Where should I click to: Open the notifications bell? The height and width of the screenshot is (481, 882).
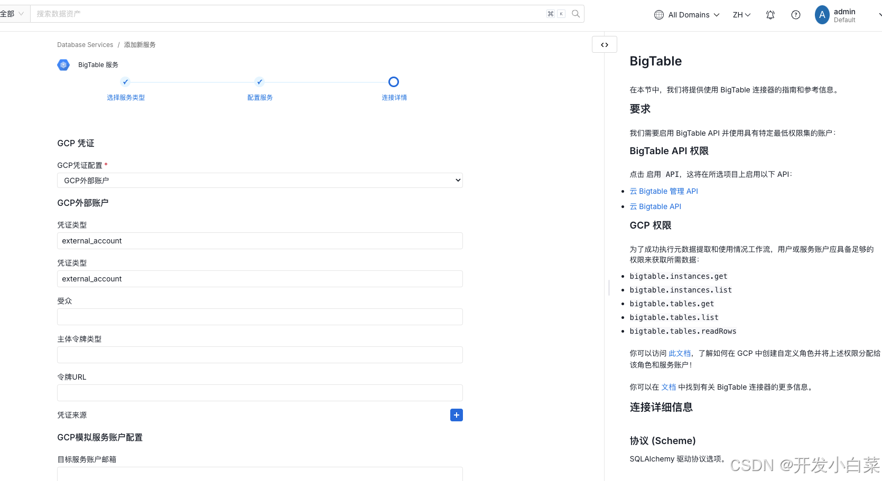(770, 15)
